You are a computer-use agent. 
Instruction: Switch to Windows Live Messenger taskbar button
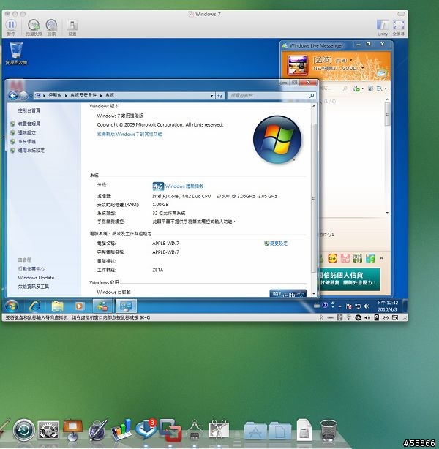(x=103, y=306)
